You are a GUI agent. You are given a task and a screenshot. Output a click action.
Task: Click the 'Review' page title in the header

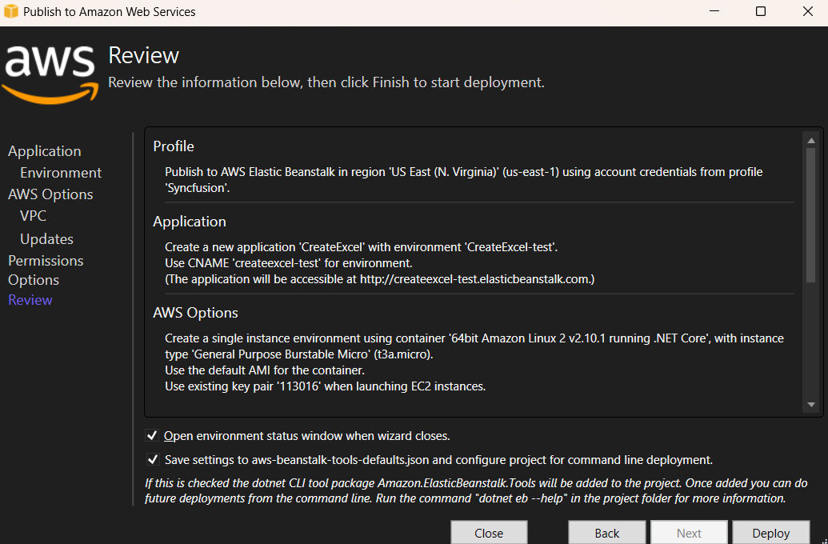144,55
